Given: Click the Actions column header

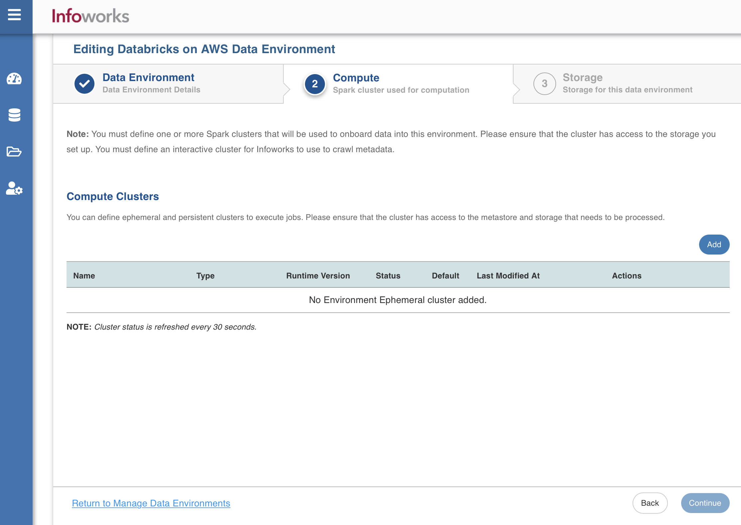Looking at the screenshot, I should pyautogui.click(x=627, y=276).
